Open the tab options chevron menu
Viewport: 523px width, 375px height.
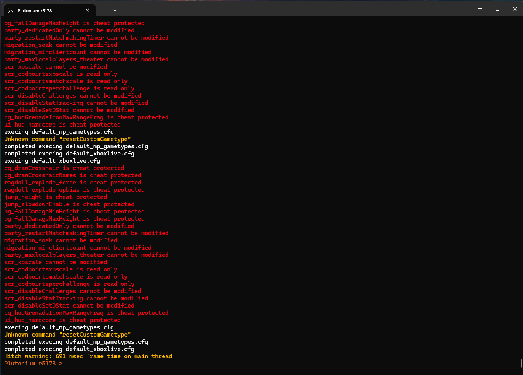(115, 10)
